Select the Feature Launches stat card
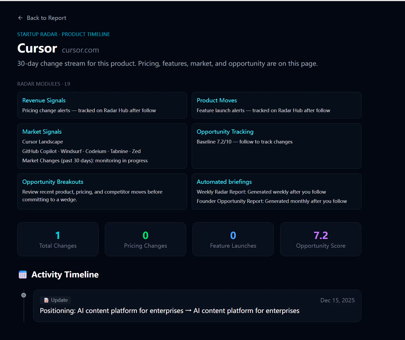This screenshot has width=405, height=340. (x=233, y=239)
